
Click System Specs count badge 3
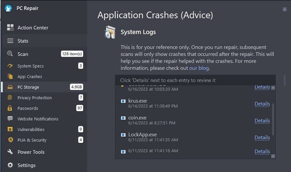[x=81, y=66]
